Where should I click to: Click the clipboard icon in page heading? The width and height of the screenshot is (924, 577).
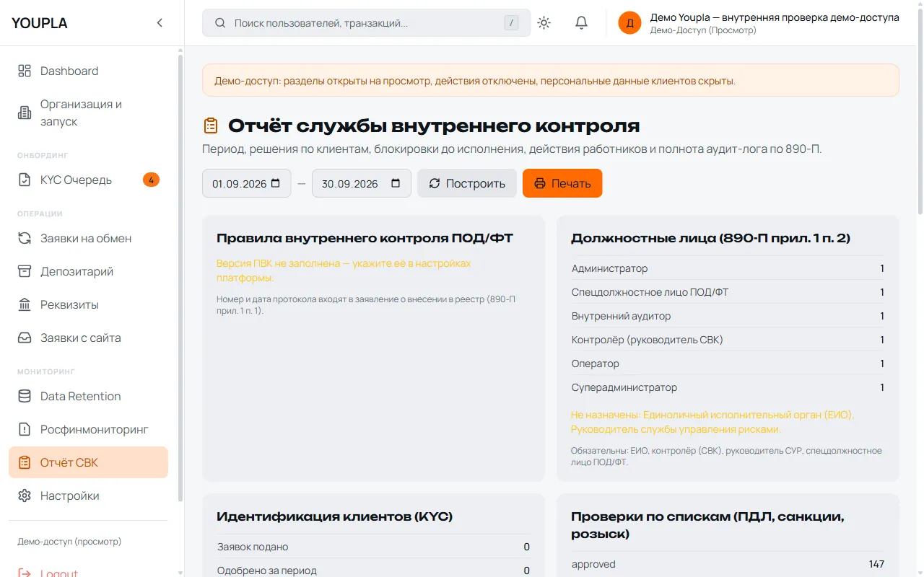pyautogui.click(x=210, y=126)
